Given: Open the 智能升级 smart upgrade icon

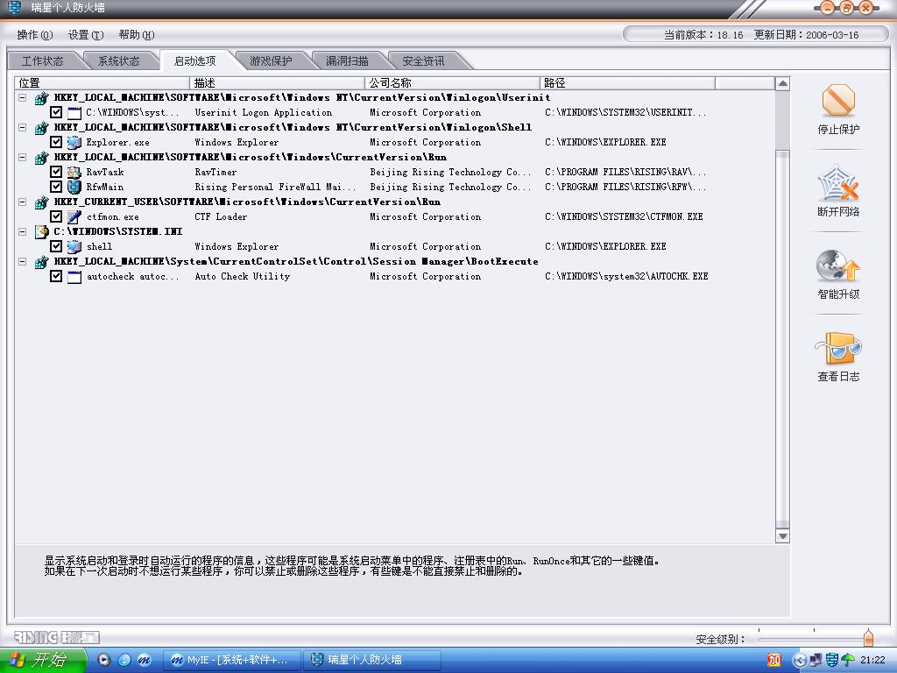Looking at the screenshot, I should (x=838, y=266).
